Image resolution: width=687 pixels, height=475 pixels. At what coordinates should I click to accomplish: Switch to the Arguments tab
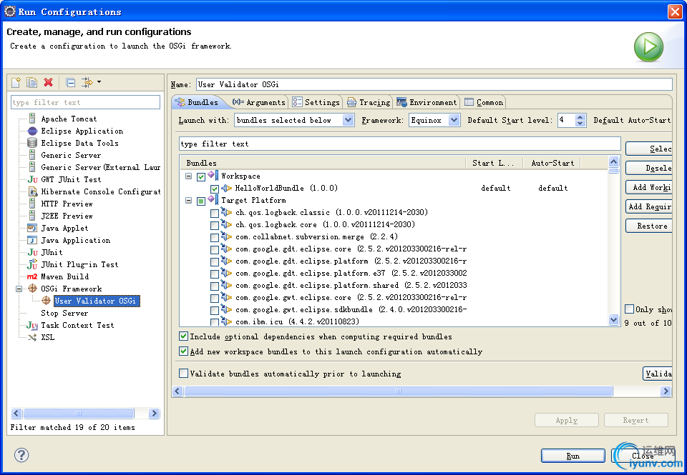[x=258, y=102]
